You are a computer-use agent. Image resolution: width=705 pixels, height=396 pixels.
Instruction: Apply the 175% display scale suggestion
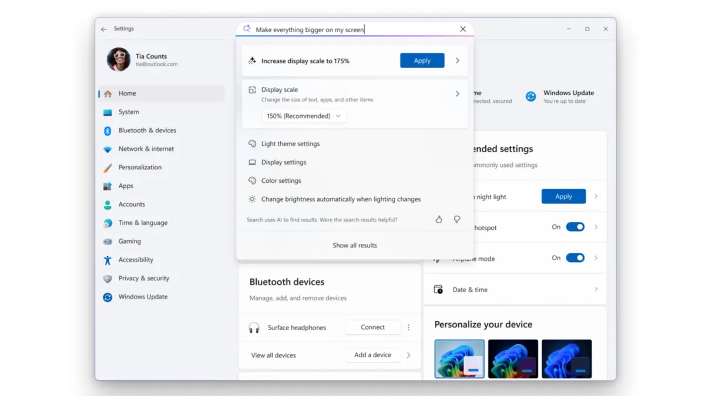coord(422,60)
